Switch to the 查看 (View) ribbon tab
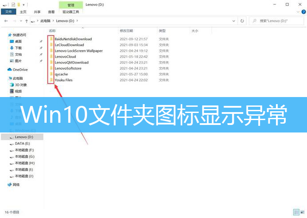The image size is (307, 218). click(x=51, y=12)
